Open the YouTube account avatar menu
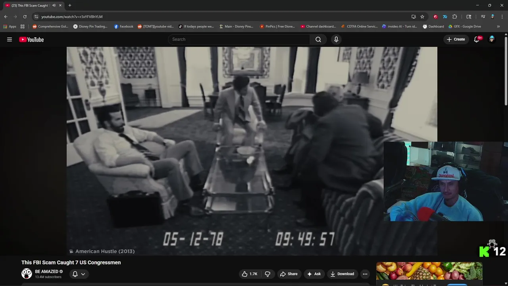Screen dimensions: 508x286 pyautogui.click(x=492, y=39)
